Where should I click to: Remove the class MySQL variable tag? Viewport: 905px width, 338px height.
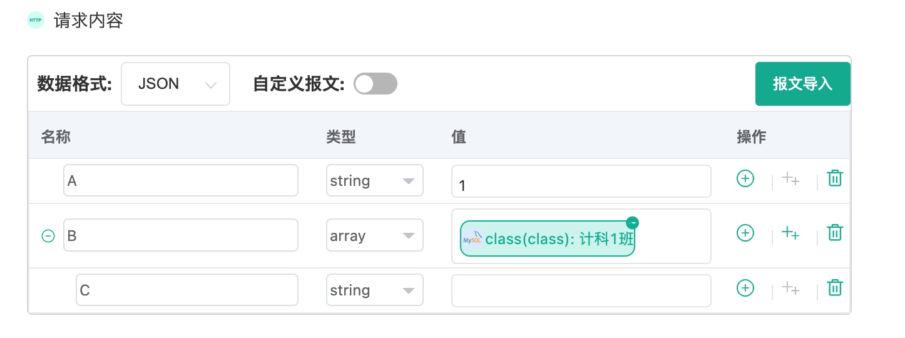pos(632,222)
